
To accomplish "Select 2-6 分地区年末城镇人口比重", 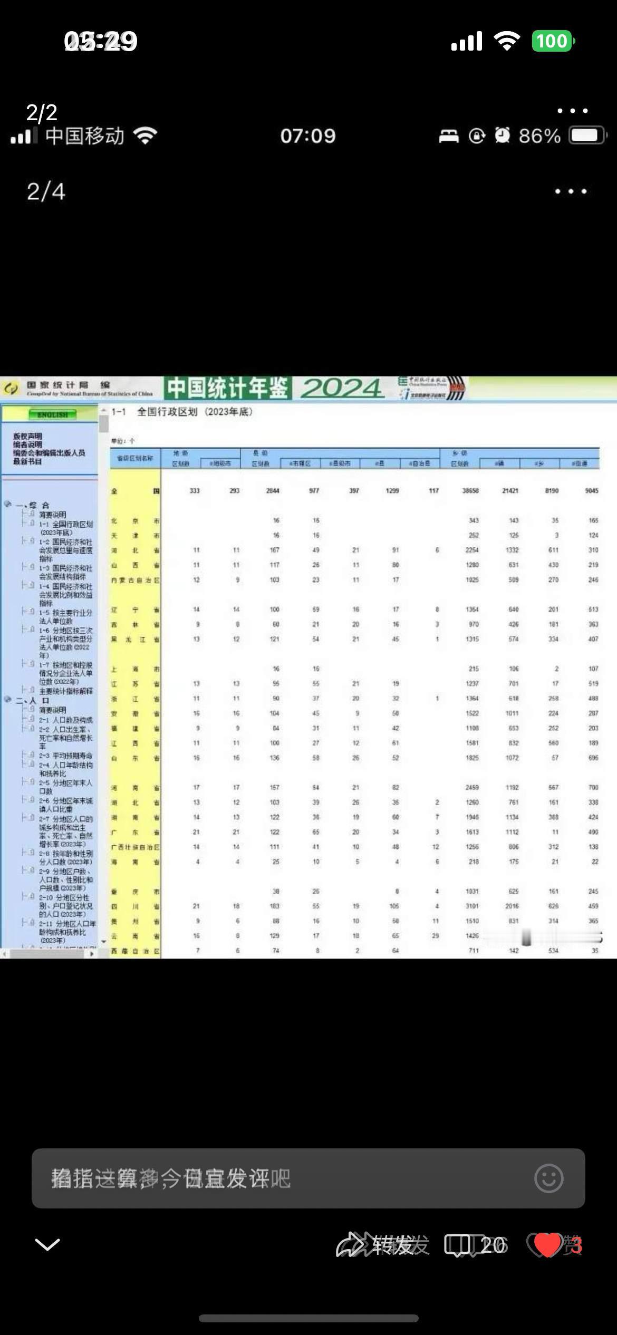I will point(66,805).
